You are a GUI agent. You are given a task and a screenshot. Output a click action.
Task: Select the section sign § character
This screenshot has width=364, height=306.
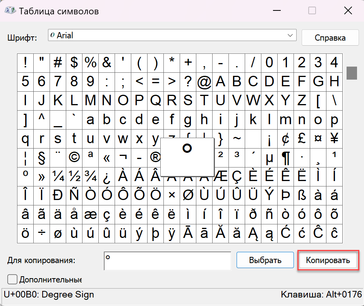pos(41,157)
